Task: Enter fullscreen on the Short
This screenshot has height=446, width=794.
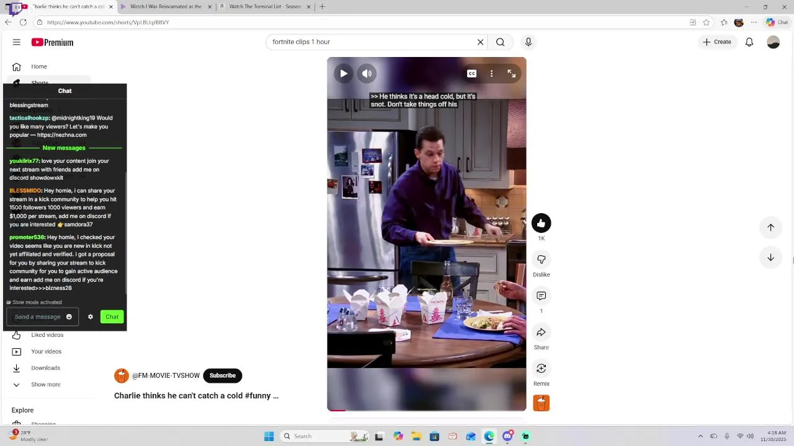Action: [x=512, y=74]
